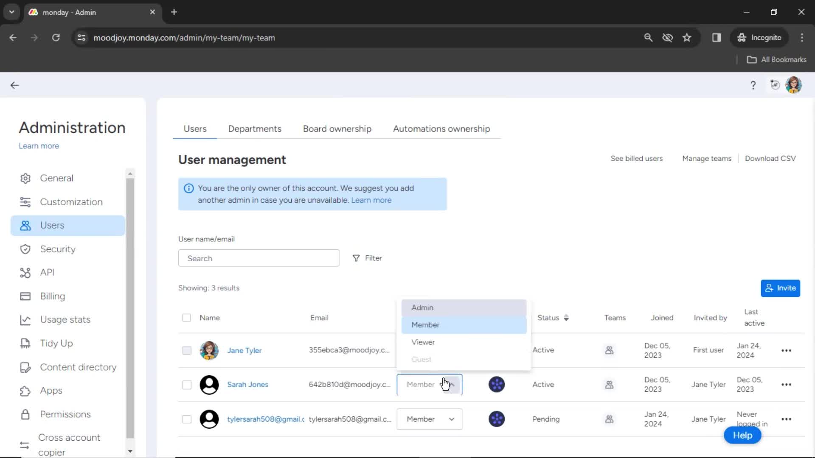Switch to Departments tab
Screen dimensions: 815x458
click(255, 129)
